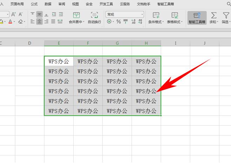The image size is (231, 165).
Task: Click the 求和 sigma sum icon
Action: click(x=213, y=15)
